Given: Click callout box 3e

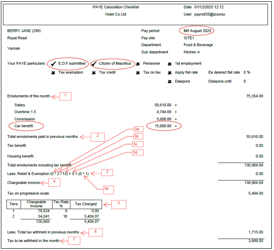Looking at the screenshot, I should click(107, 189).
